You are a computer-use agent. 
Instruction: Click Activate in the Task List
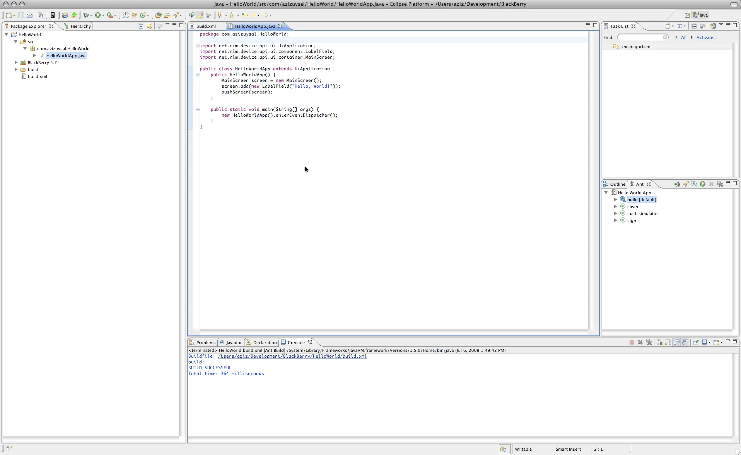707,37
